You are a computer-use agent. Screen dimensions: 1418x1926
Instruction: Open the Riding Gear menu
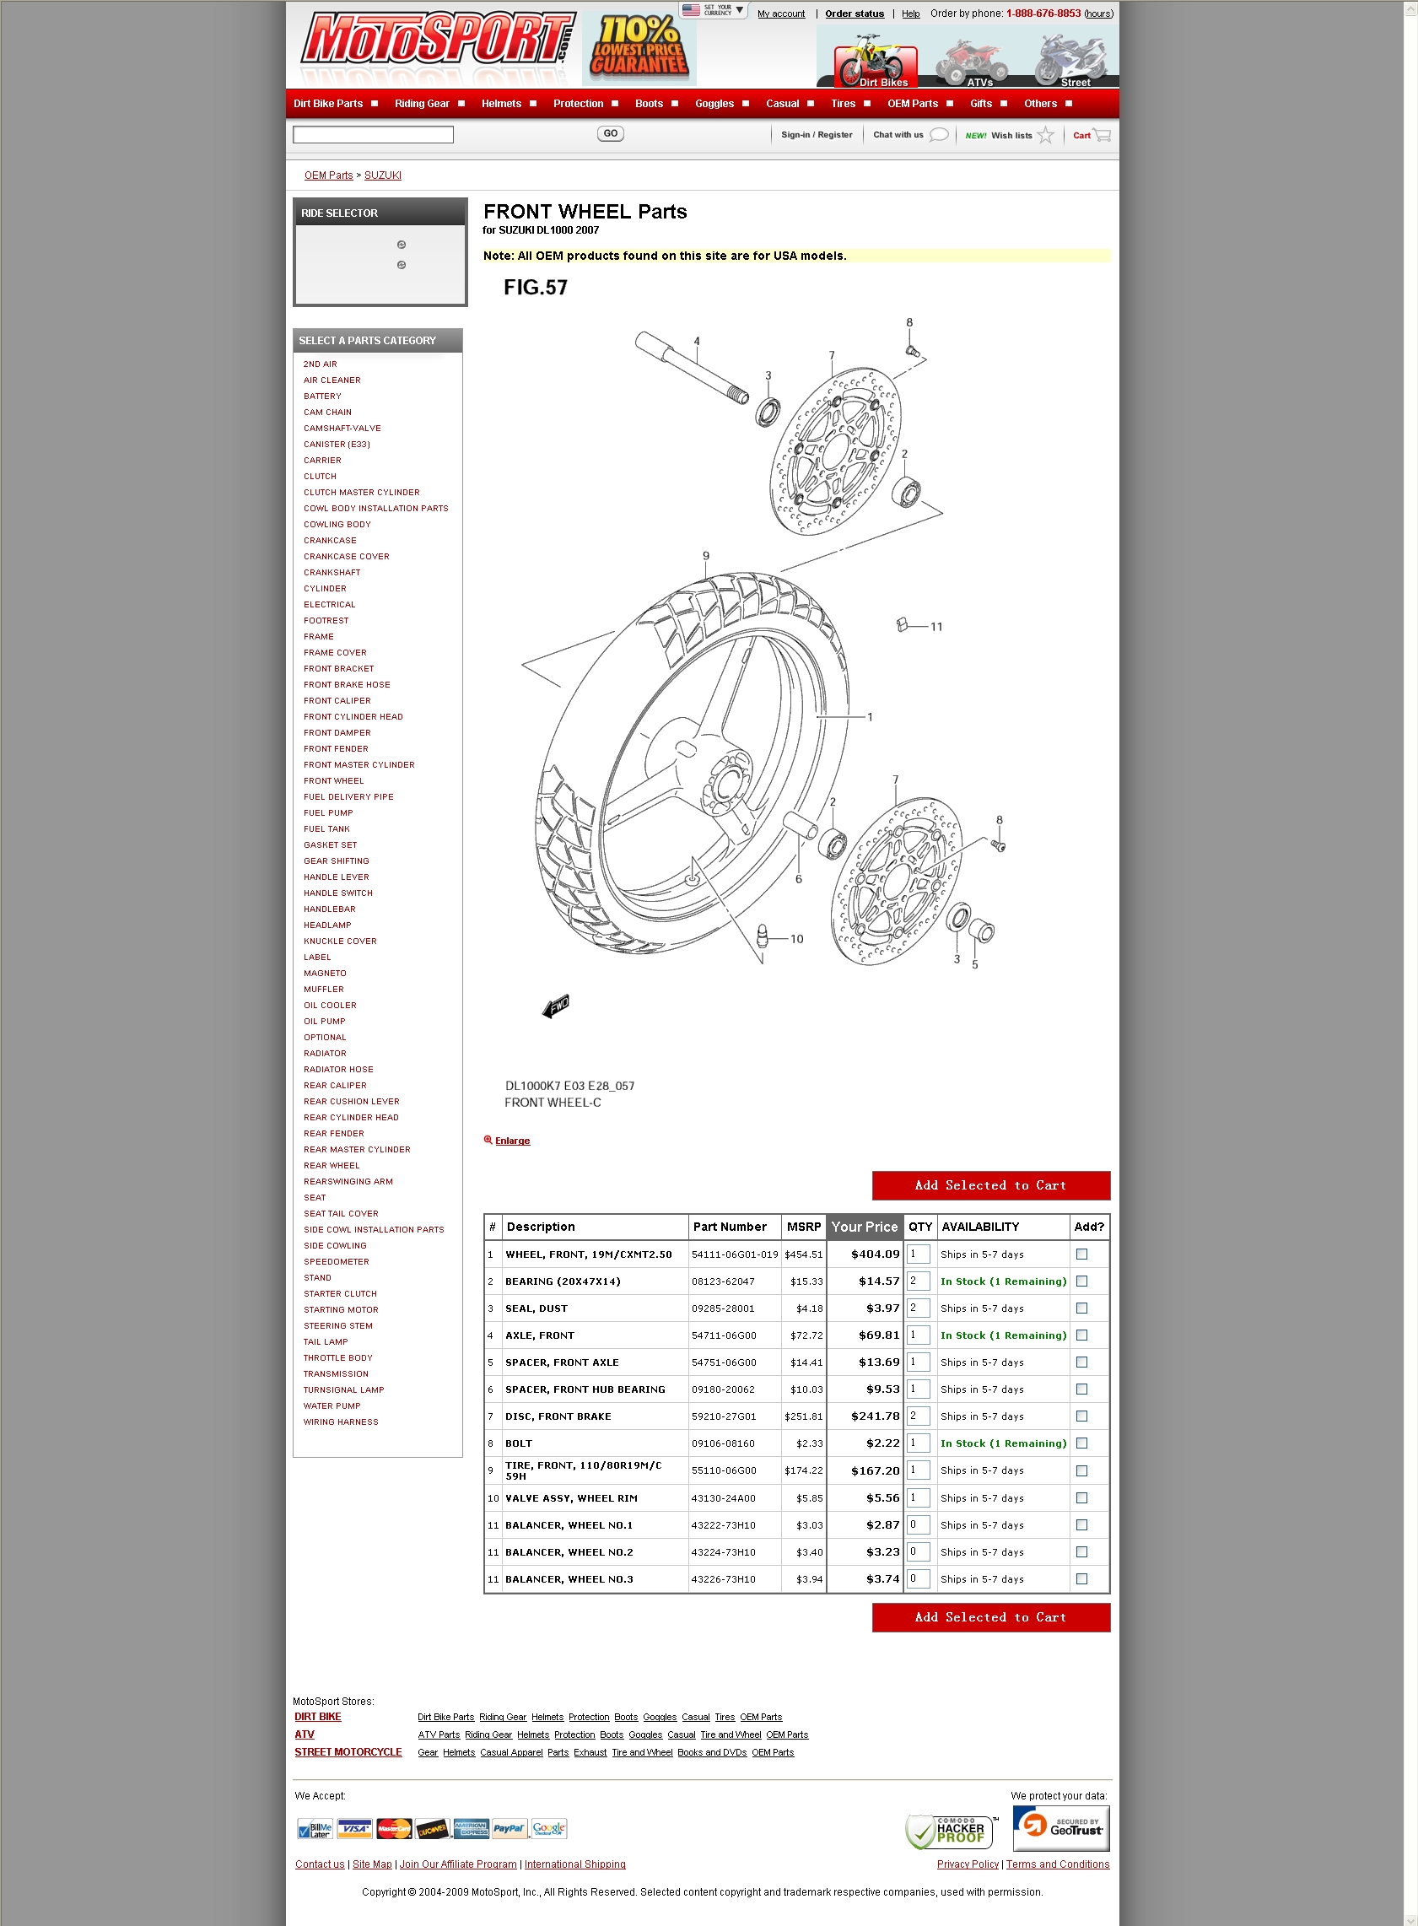[x=422, y=104]
